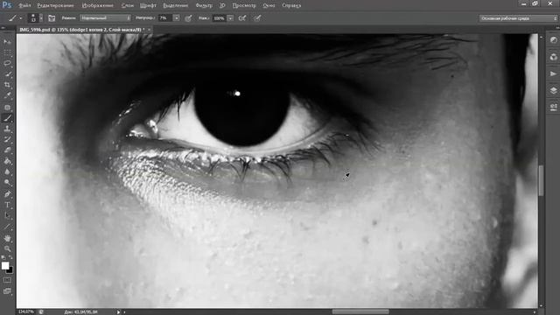Select the Blur tool
The image size is (560, 315).
click(7, 171)
